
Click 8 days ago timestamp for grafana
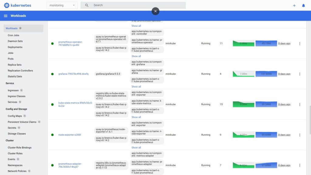tap(284, 74)
